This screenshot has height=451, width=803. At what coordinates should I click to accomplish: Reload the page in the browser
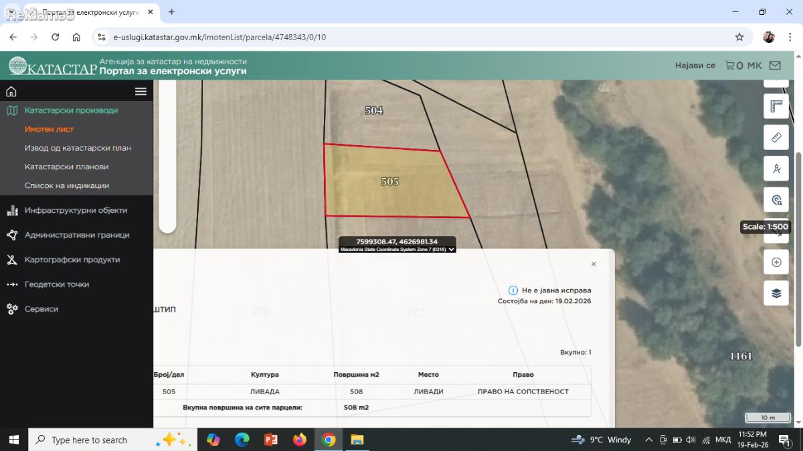(x=56, y=37)
